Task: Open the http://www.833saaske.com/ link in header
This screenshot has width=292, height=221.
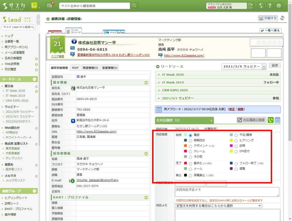Action: (184, 56)
